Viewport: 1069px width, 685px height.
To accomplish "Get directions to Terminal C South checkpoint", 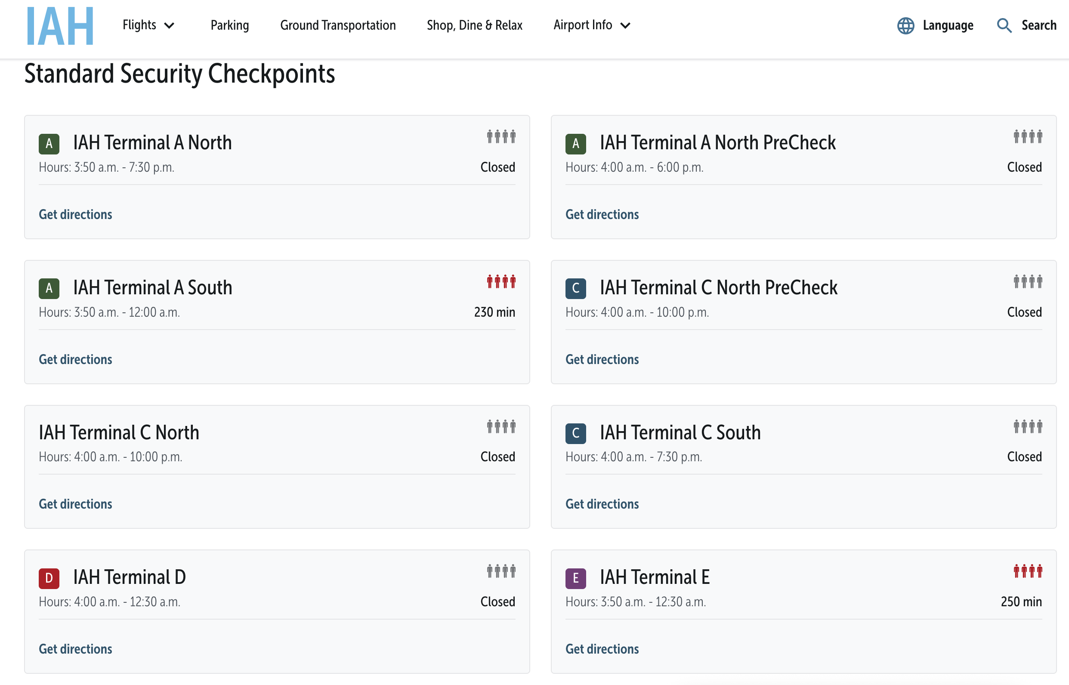I will [602, 504].
